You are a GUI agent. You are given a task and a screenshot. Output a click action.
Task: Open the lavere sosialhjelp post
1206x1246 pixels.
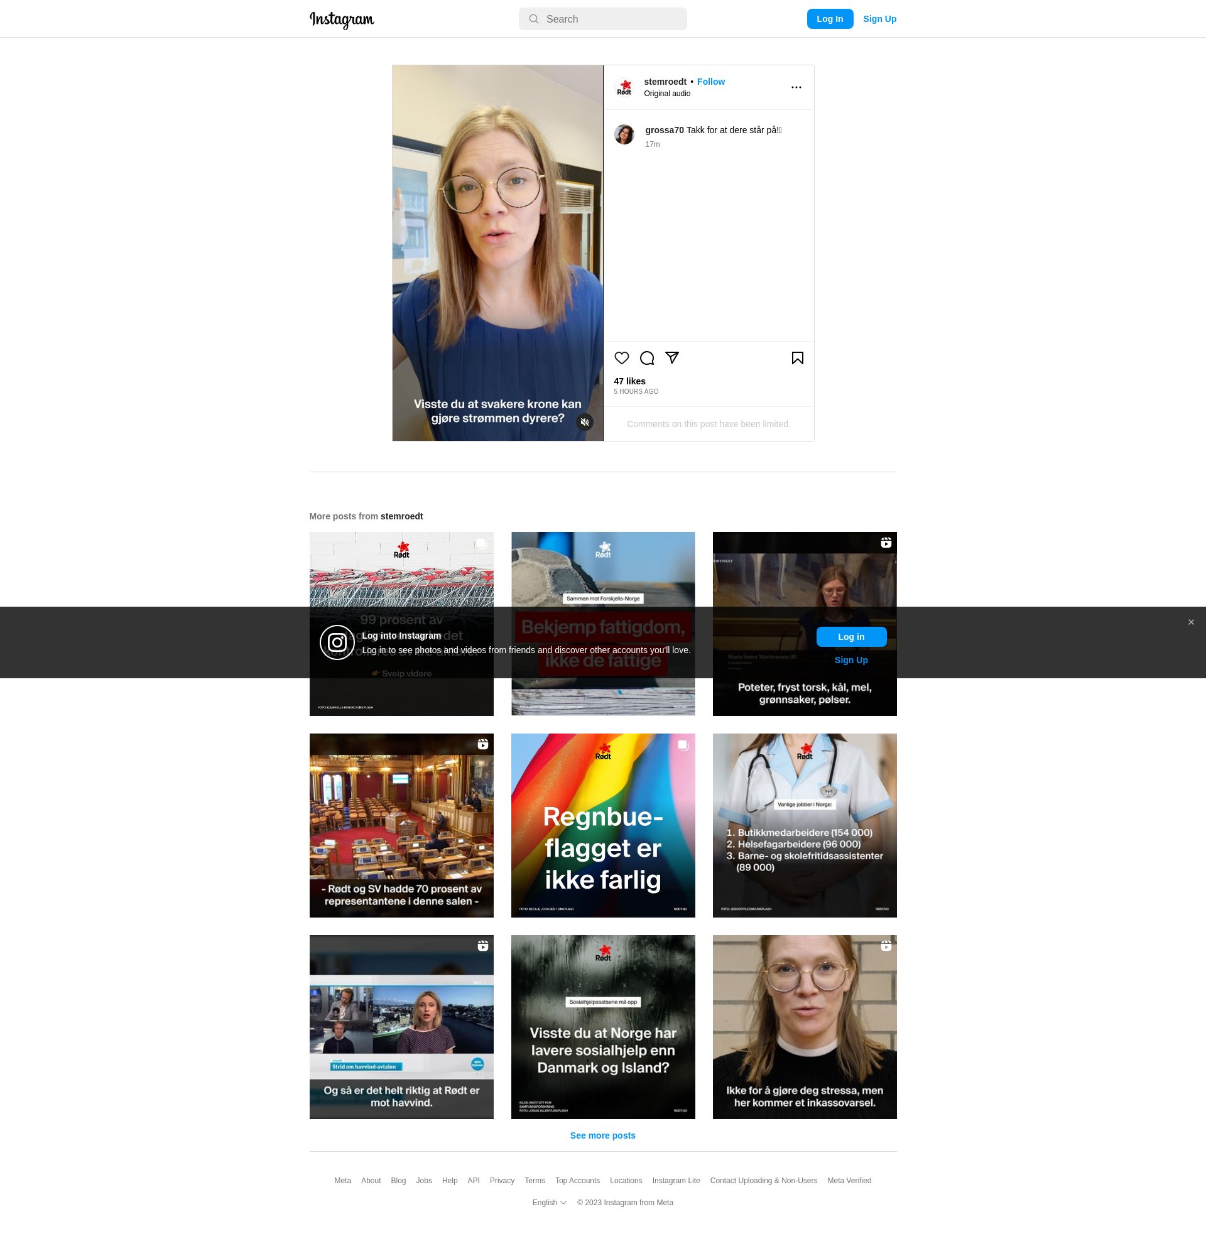point(602,1027)
